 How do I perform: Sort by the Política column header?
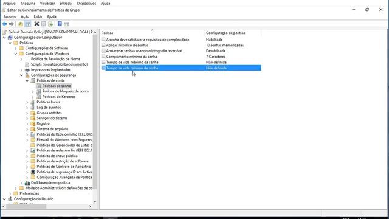(152, 33)
